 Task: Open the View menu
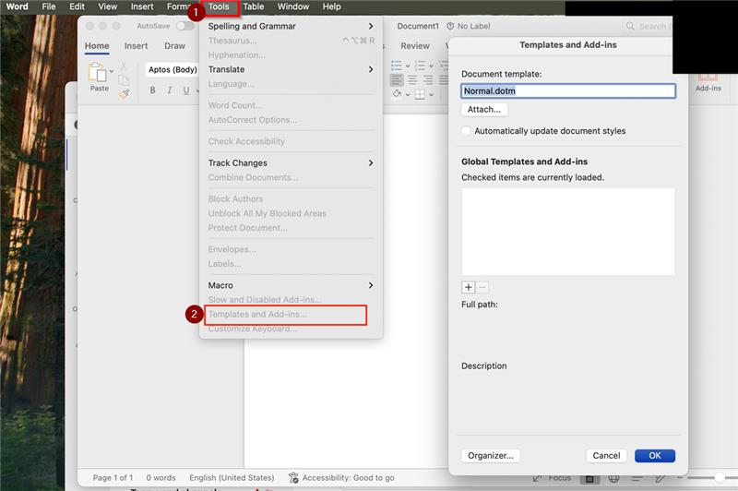pyautogui.click(x=108, y=7)
